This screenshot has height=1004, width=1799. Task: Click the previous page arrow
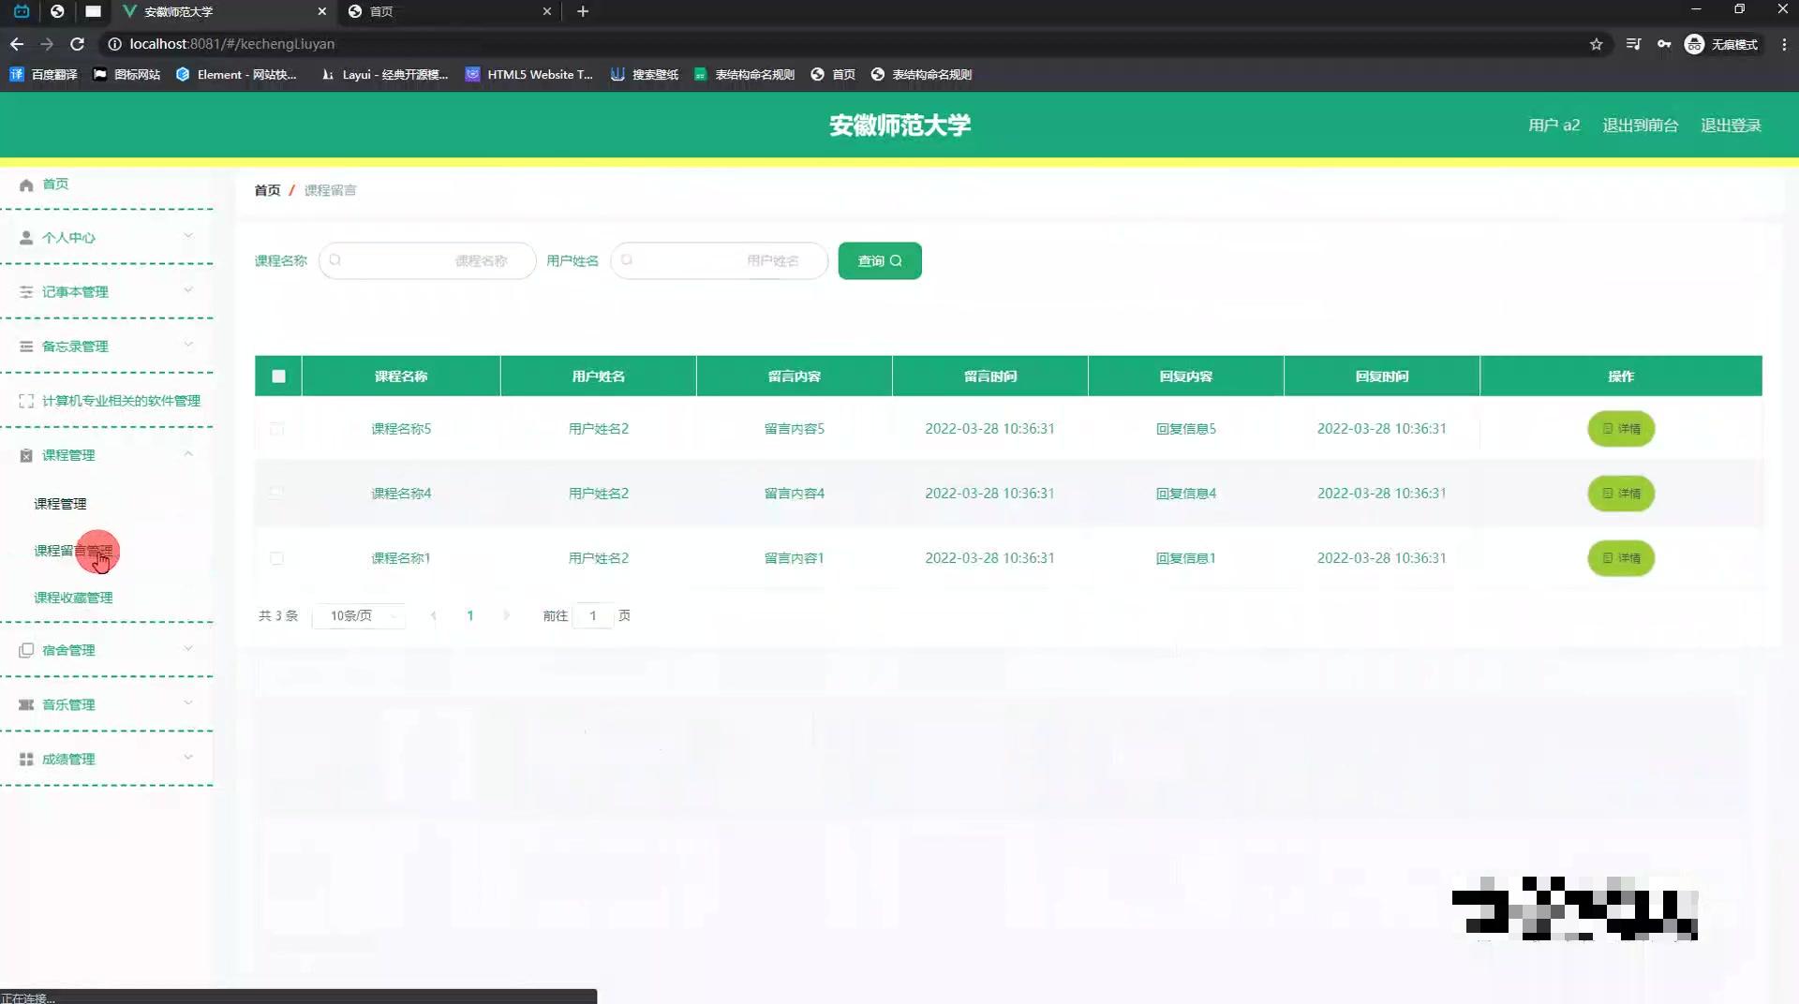click(434, 615)
